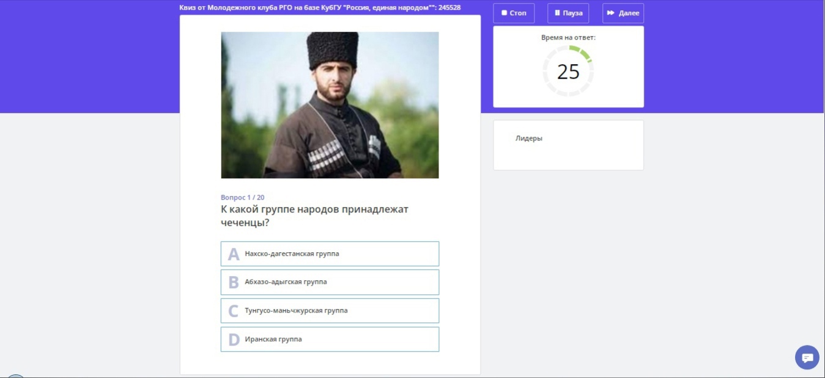Click the fast-forward arrows icon
Image resolution: width=825 pixels, height=378 pixels.
pos(611,13)
